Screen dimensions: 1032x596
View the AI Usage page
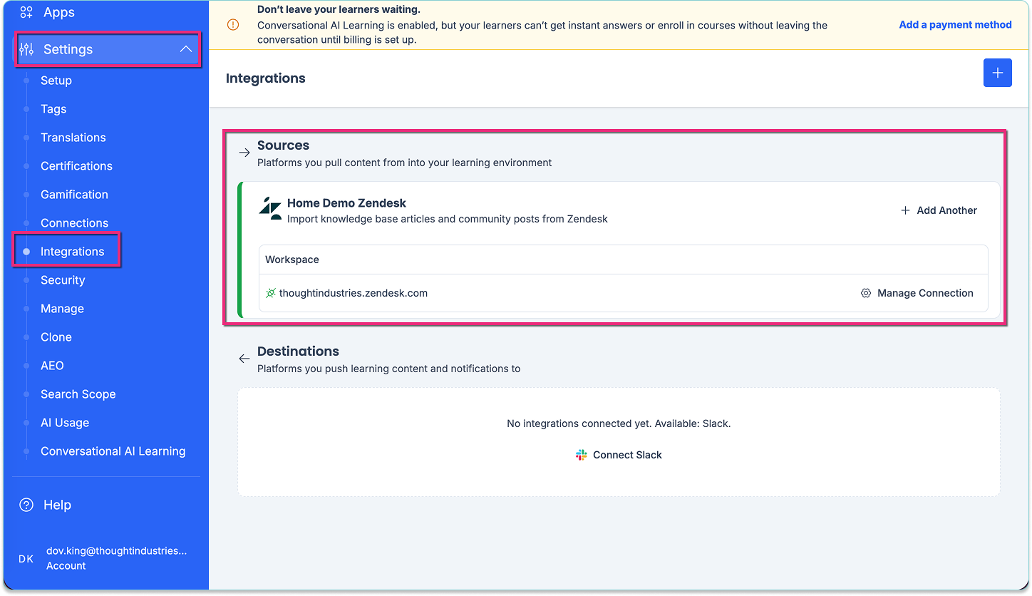tap(65, 423)
